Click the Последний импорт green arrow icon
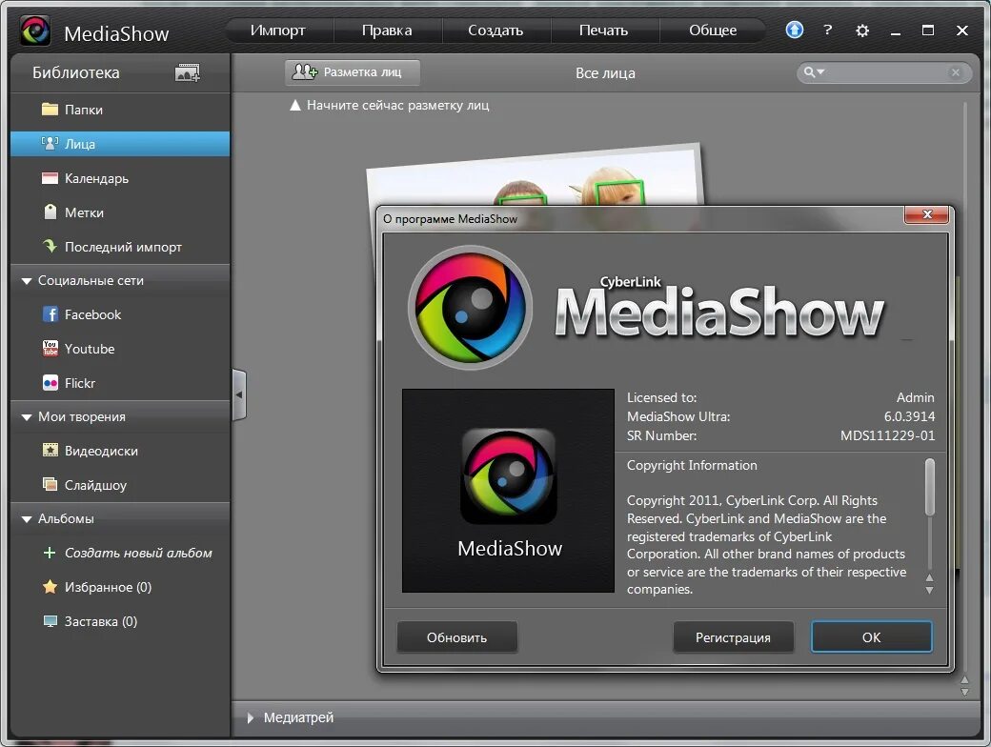The image size is (991, 747). (50, 246)
